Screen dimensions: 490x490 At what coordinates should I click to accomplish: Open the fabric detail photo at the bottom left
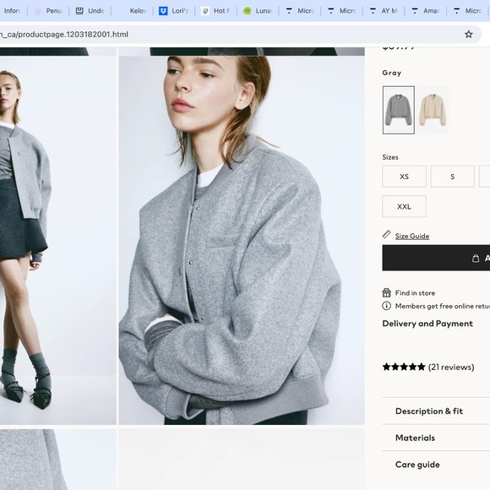tap(58, 460)
